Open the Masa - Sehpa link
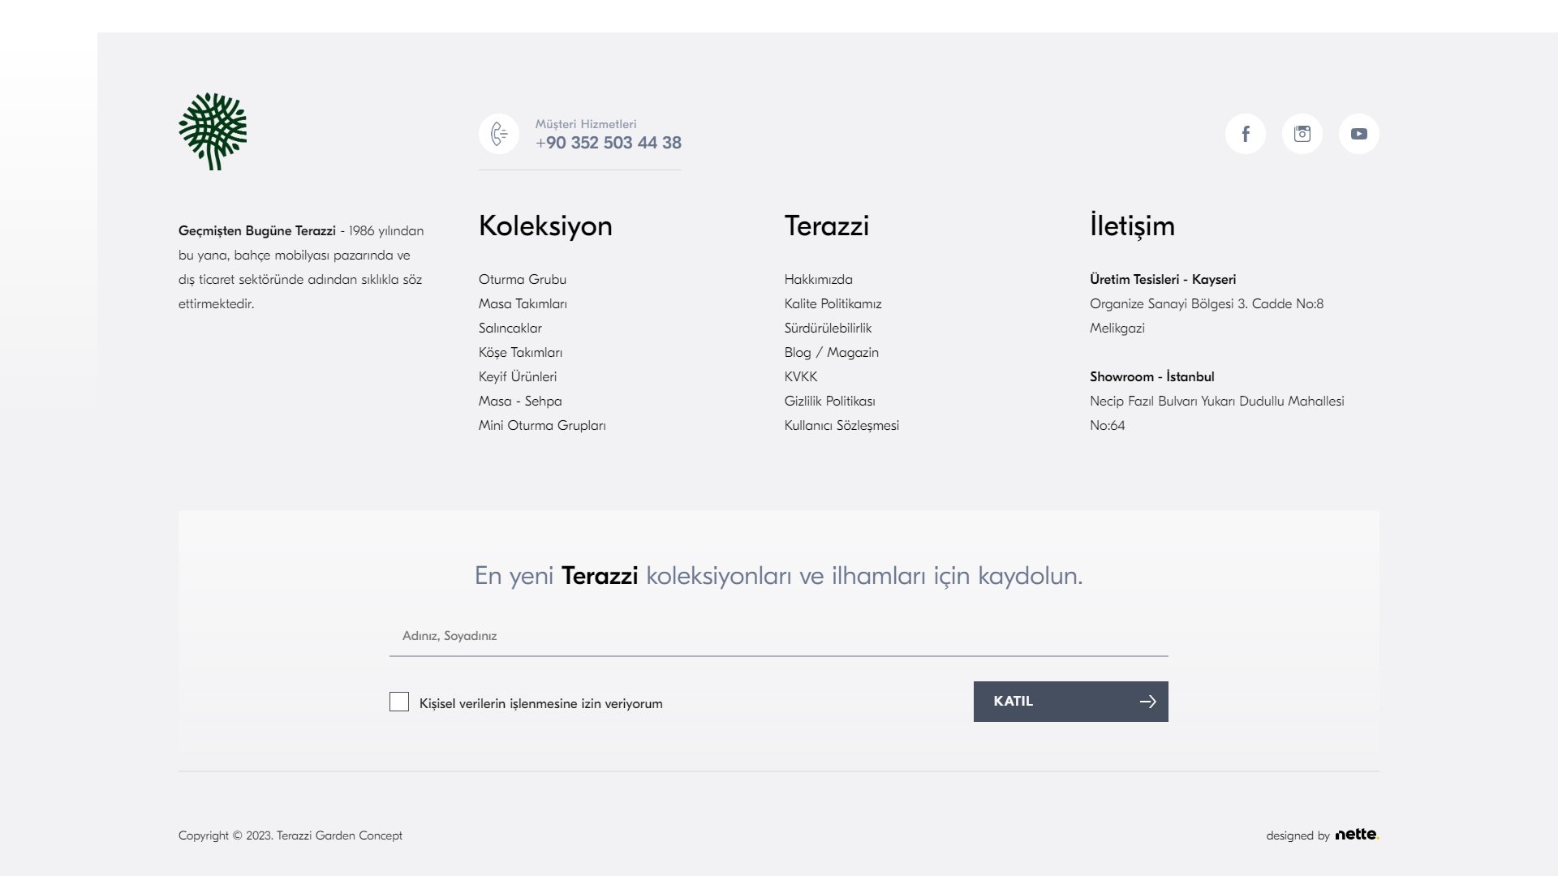Screen dimensions: 1558x876 pyautogui.click(x=520, y=401)
